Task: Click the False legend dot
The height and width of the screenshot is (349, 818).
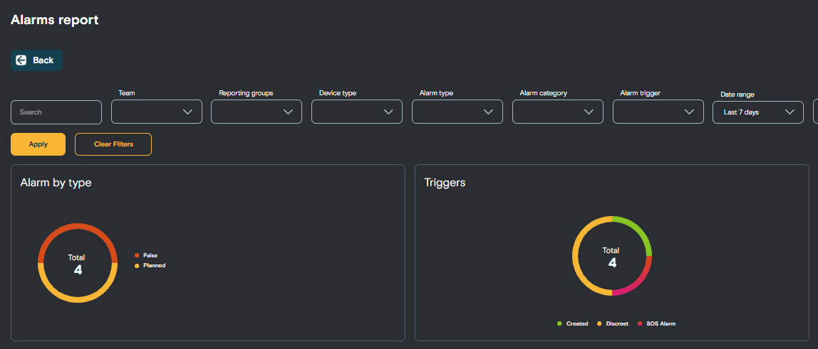Action: (x=138, y=255)
